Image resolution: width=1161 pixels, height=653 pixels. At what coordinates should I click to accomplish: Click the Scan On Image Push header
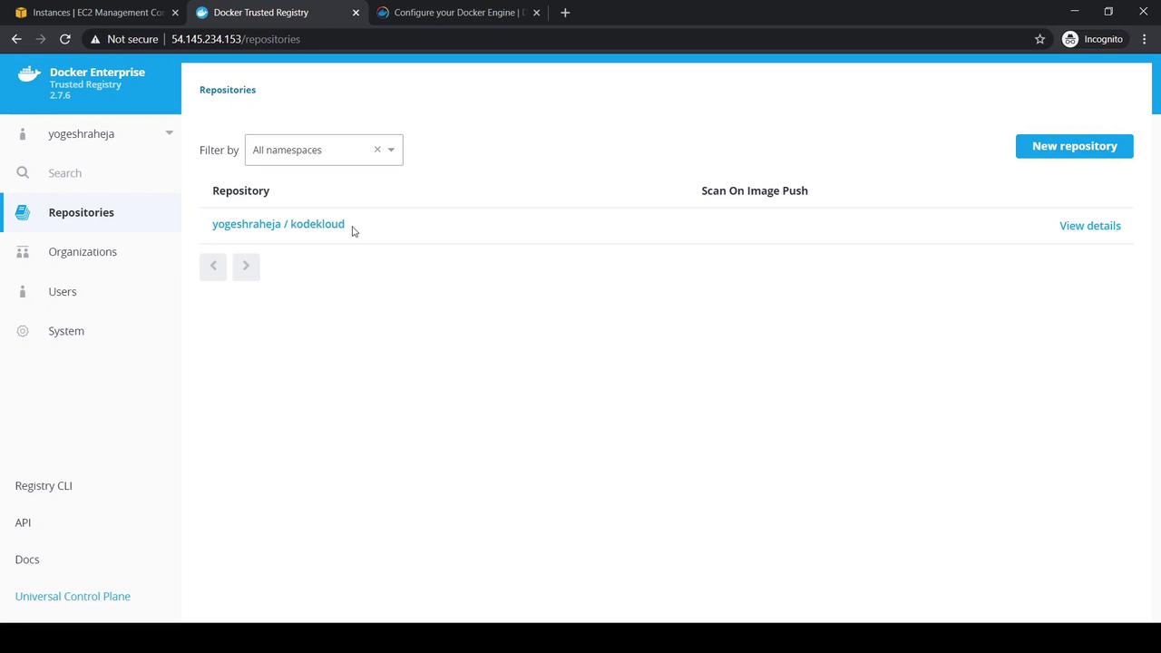click(x=755, y=190)
